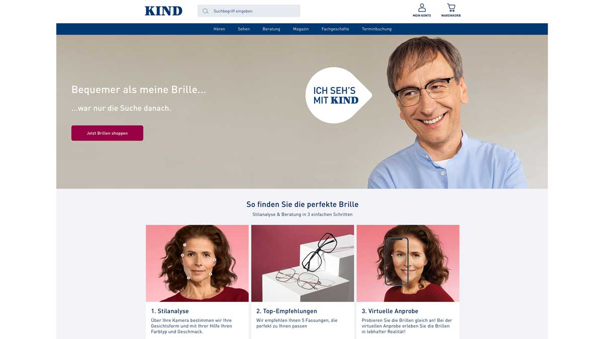Select the '3. Virtuelle Anprobe' heading
This screenshot has width=604, height=339.
390,311
